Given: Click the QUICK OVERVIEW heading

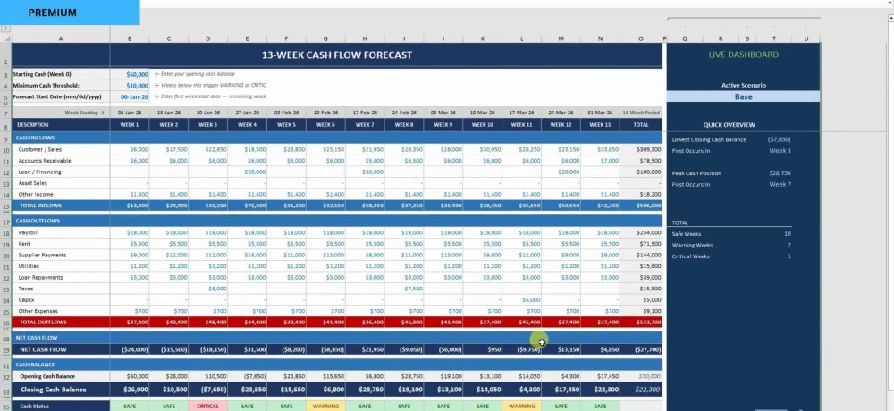Looking at the screenshot, I should coord(729,125).
